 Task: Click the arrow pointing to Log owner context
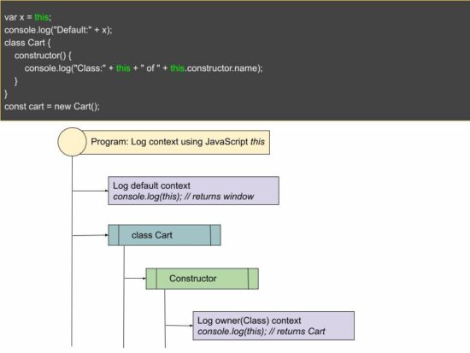click(x=179, y=326)
